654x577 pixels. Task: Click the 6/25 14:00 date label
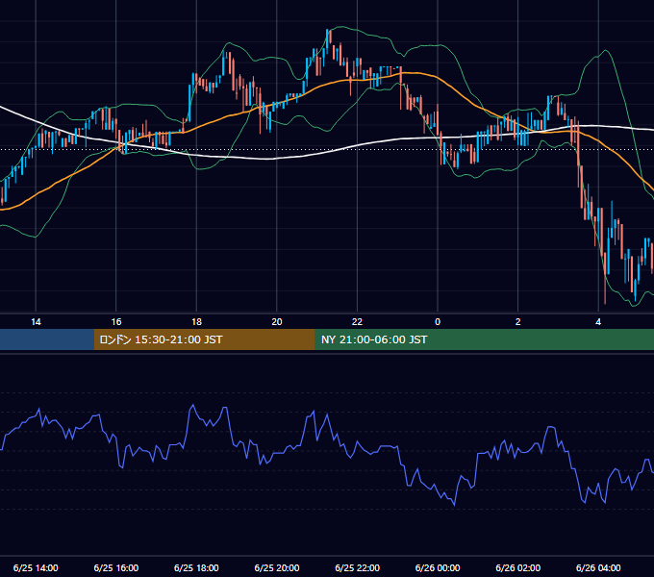click(x=36, y=567)
